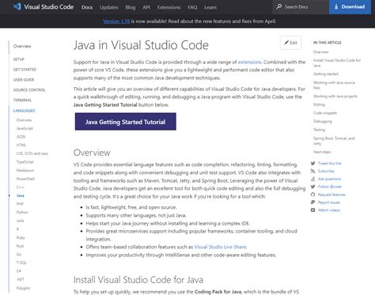This screenshot has width=375, height=295.
Task: Select PowerShell in the Languages list
Action: coord(25,179)
